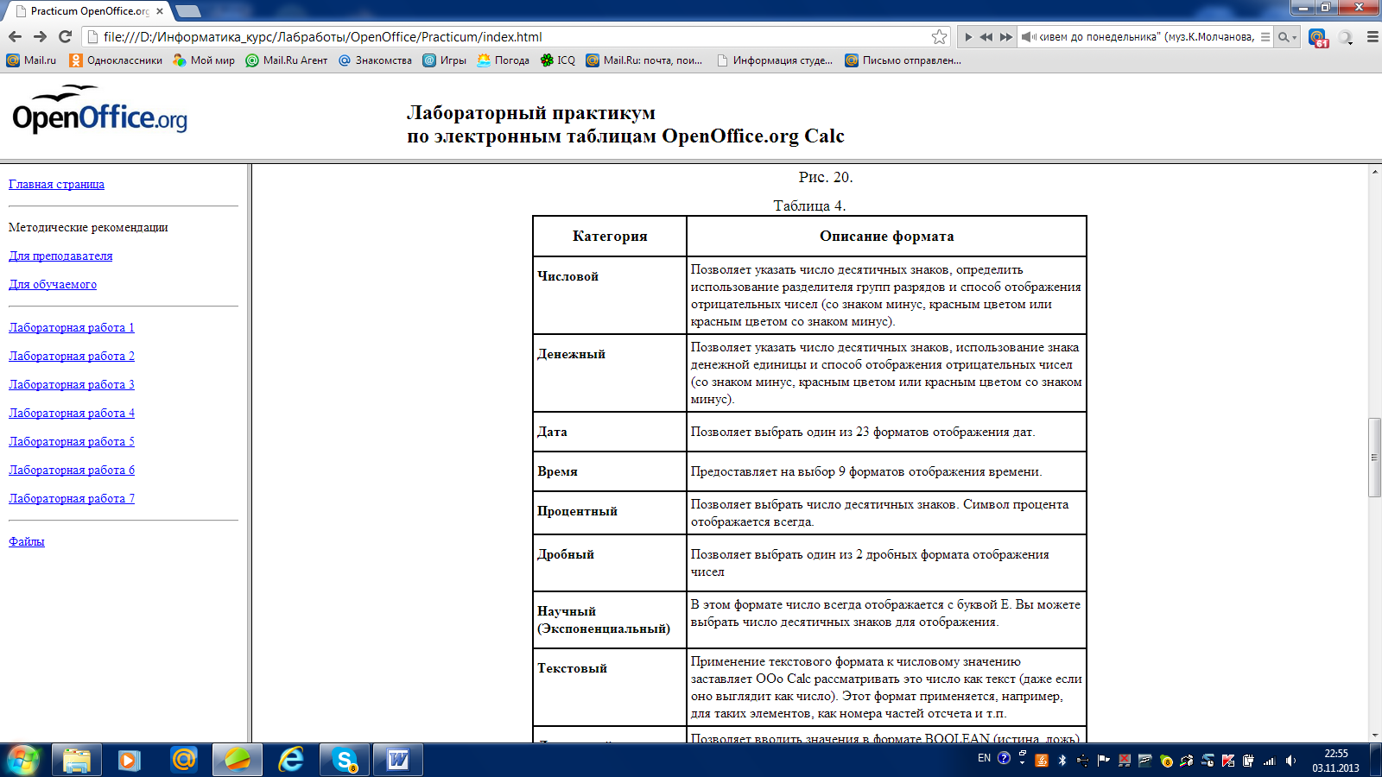Viewport: 1382px width, 777px height.
Task: Open Internet Explorer from the taskbar
Action: tap(291, 760)
